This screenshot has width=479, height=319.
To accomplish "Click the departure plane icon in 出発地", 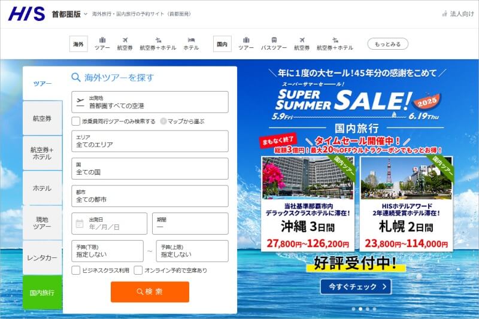I will (80, 102).
